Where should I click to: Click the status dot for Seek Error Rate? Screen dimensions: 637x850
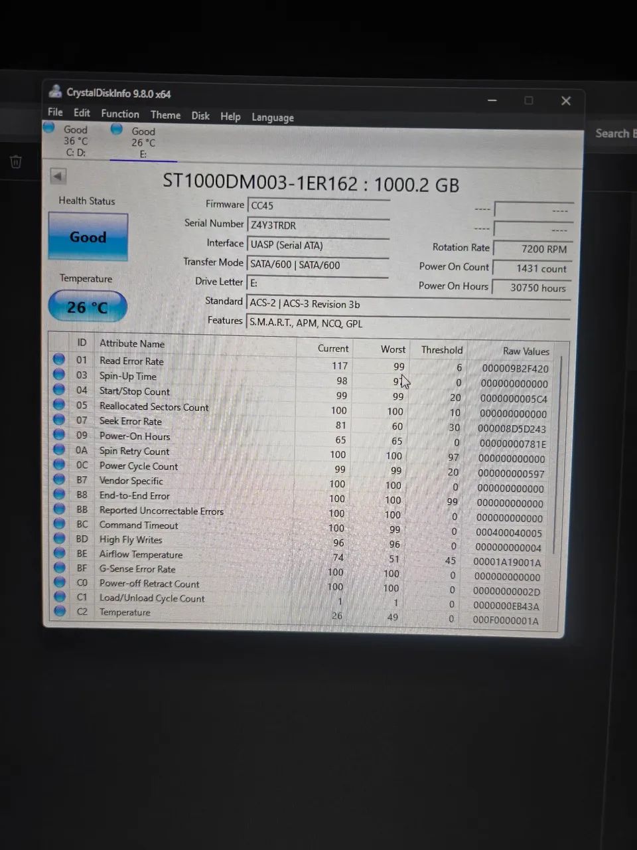point(59,420)
